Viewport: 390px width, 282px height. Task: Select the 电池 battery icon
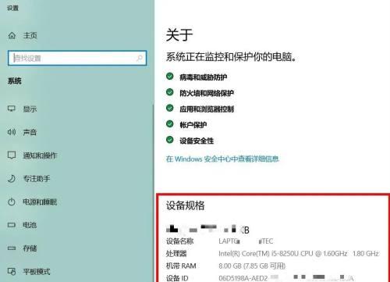pyautogui.click(x=12, y=225)
